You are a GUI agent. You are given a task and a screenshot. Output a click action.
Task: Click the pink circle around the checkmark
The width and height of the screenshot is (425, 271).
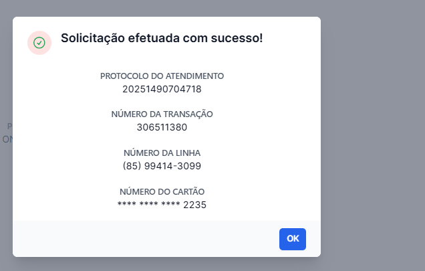click(x=32, y=35)
